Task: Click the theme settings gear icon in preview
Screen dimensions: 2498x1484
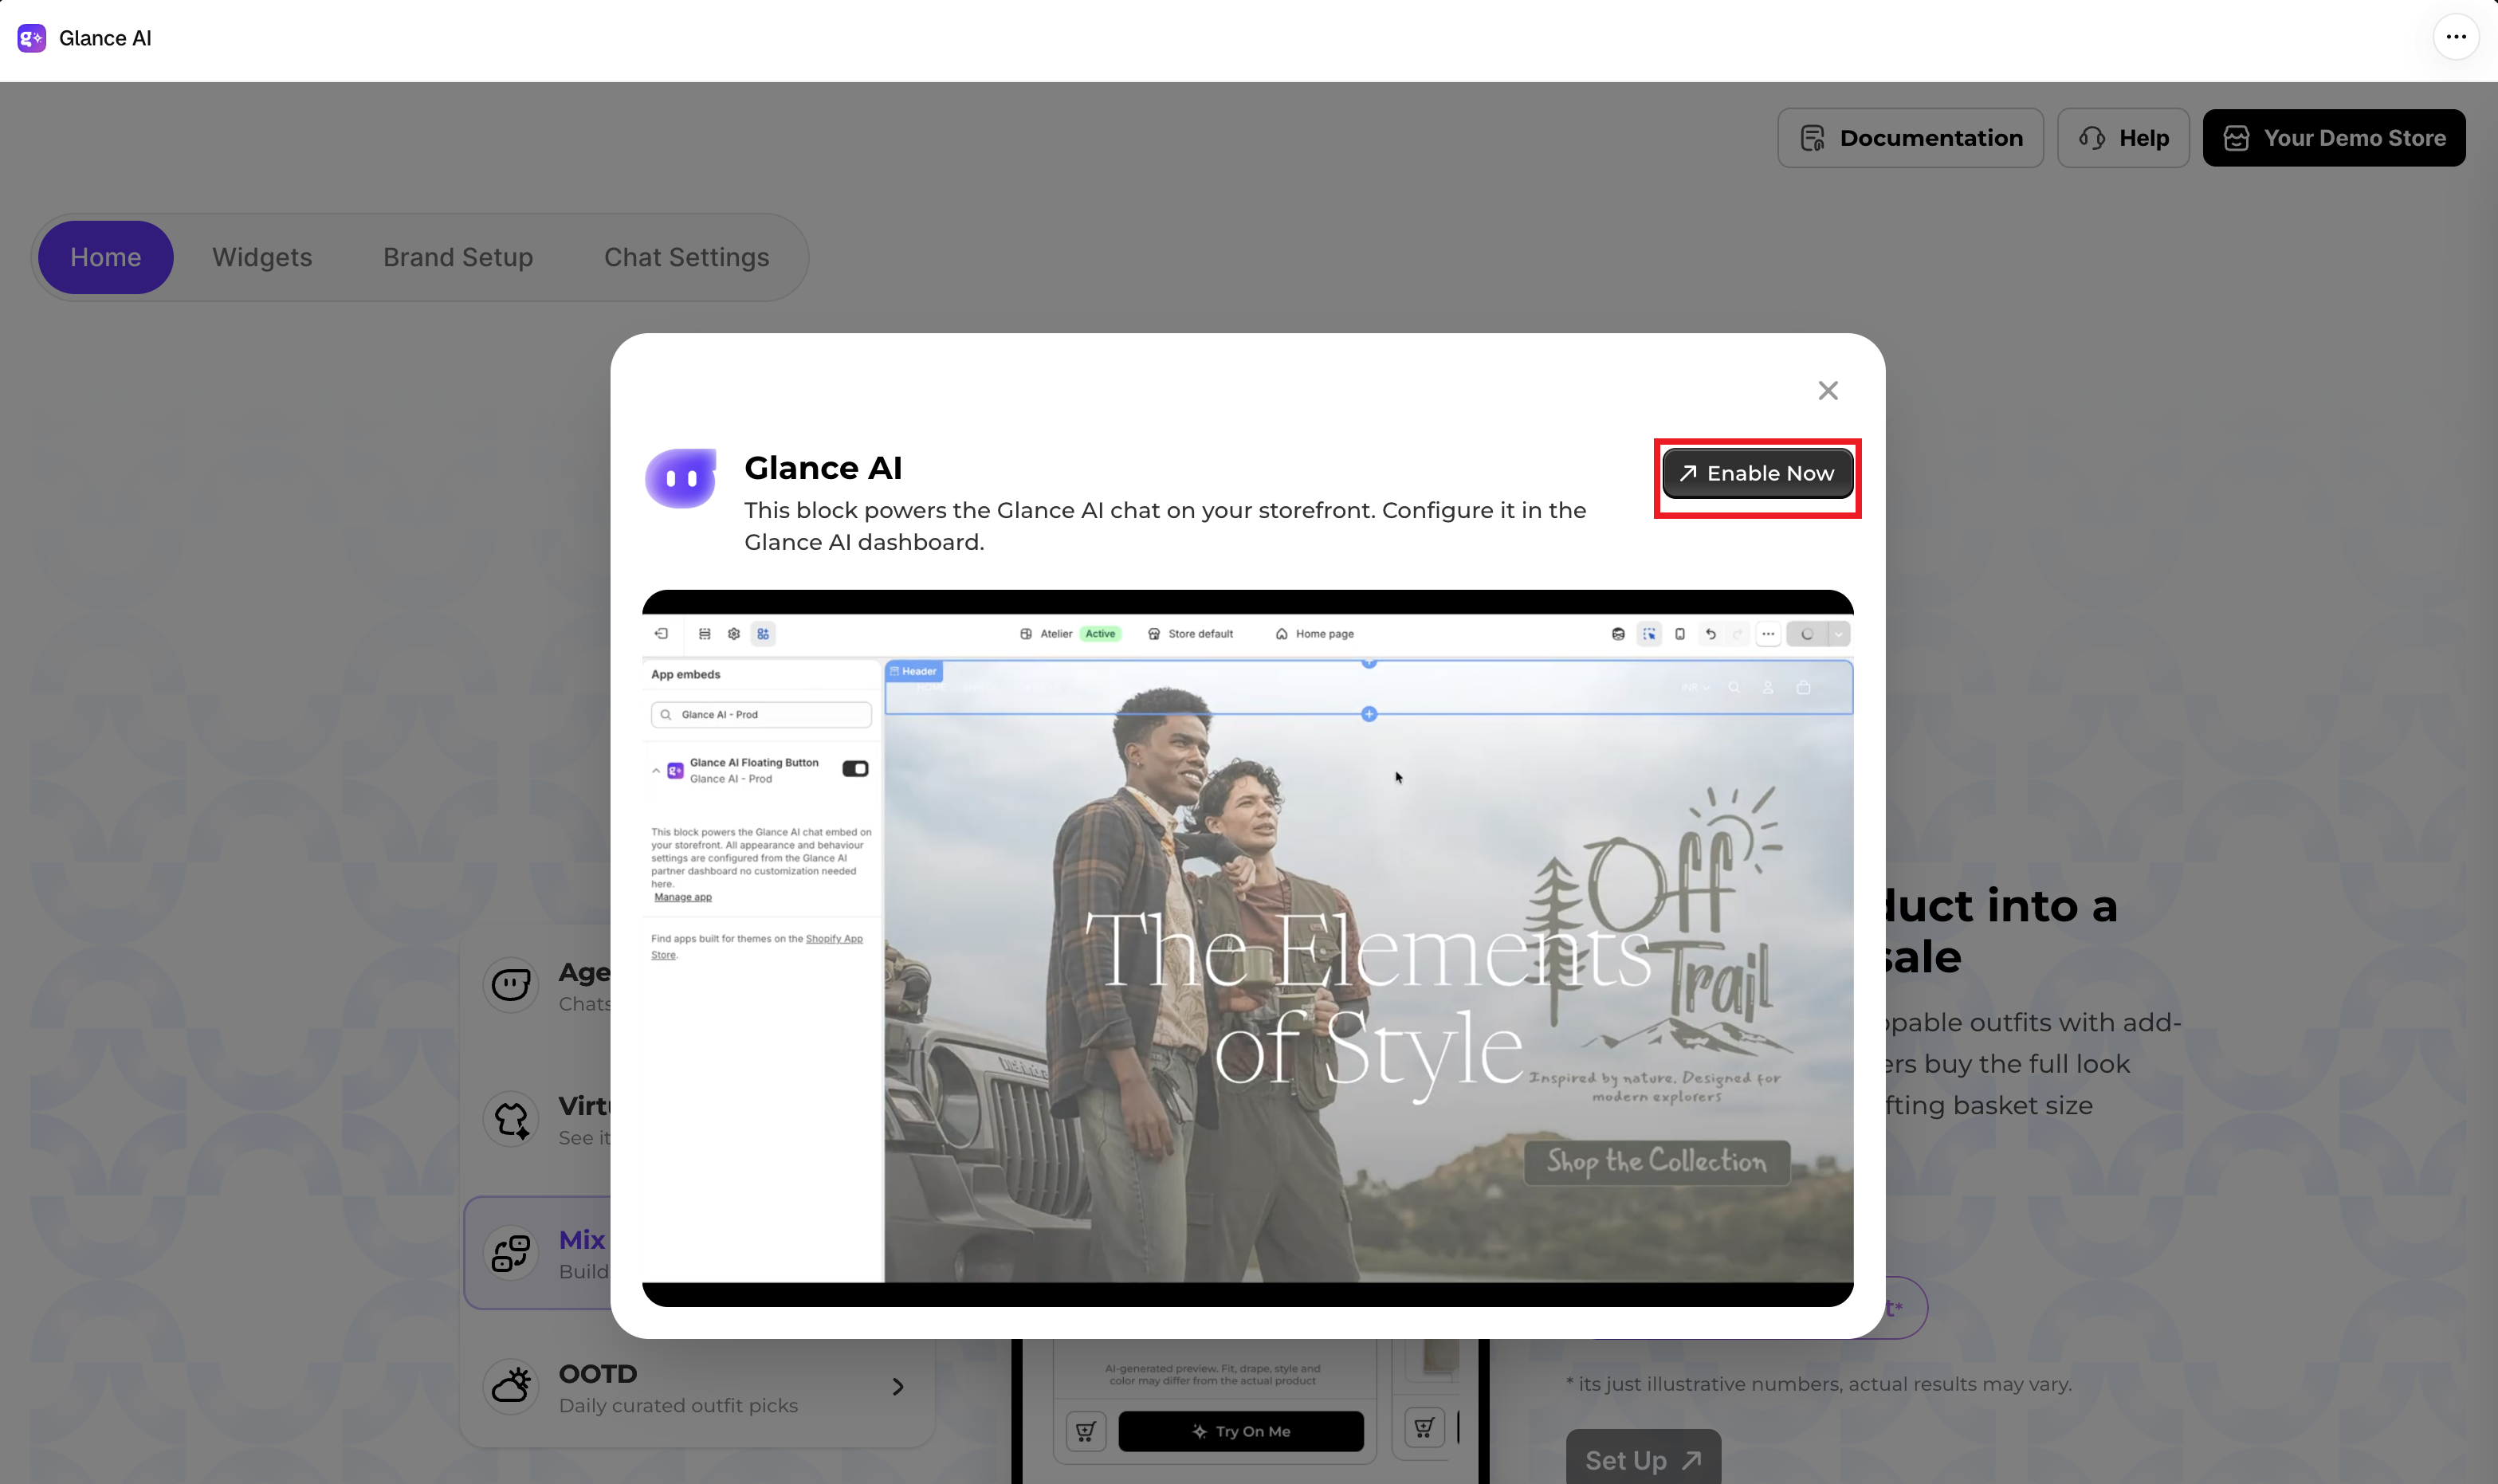Action: pyautogui.click(x=734, y=634)
